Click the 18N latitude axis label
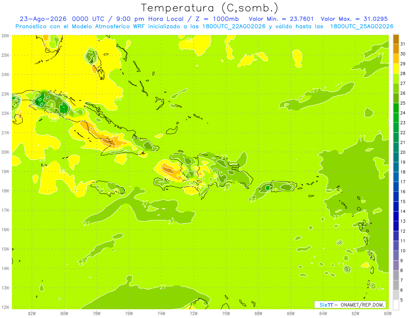Image resolution: width=412 pixels, height=318 pixels. click(x=5, y=191)
